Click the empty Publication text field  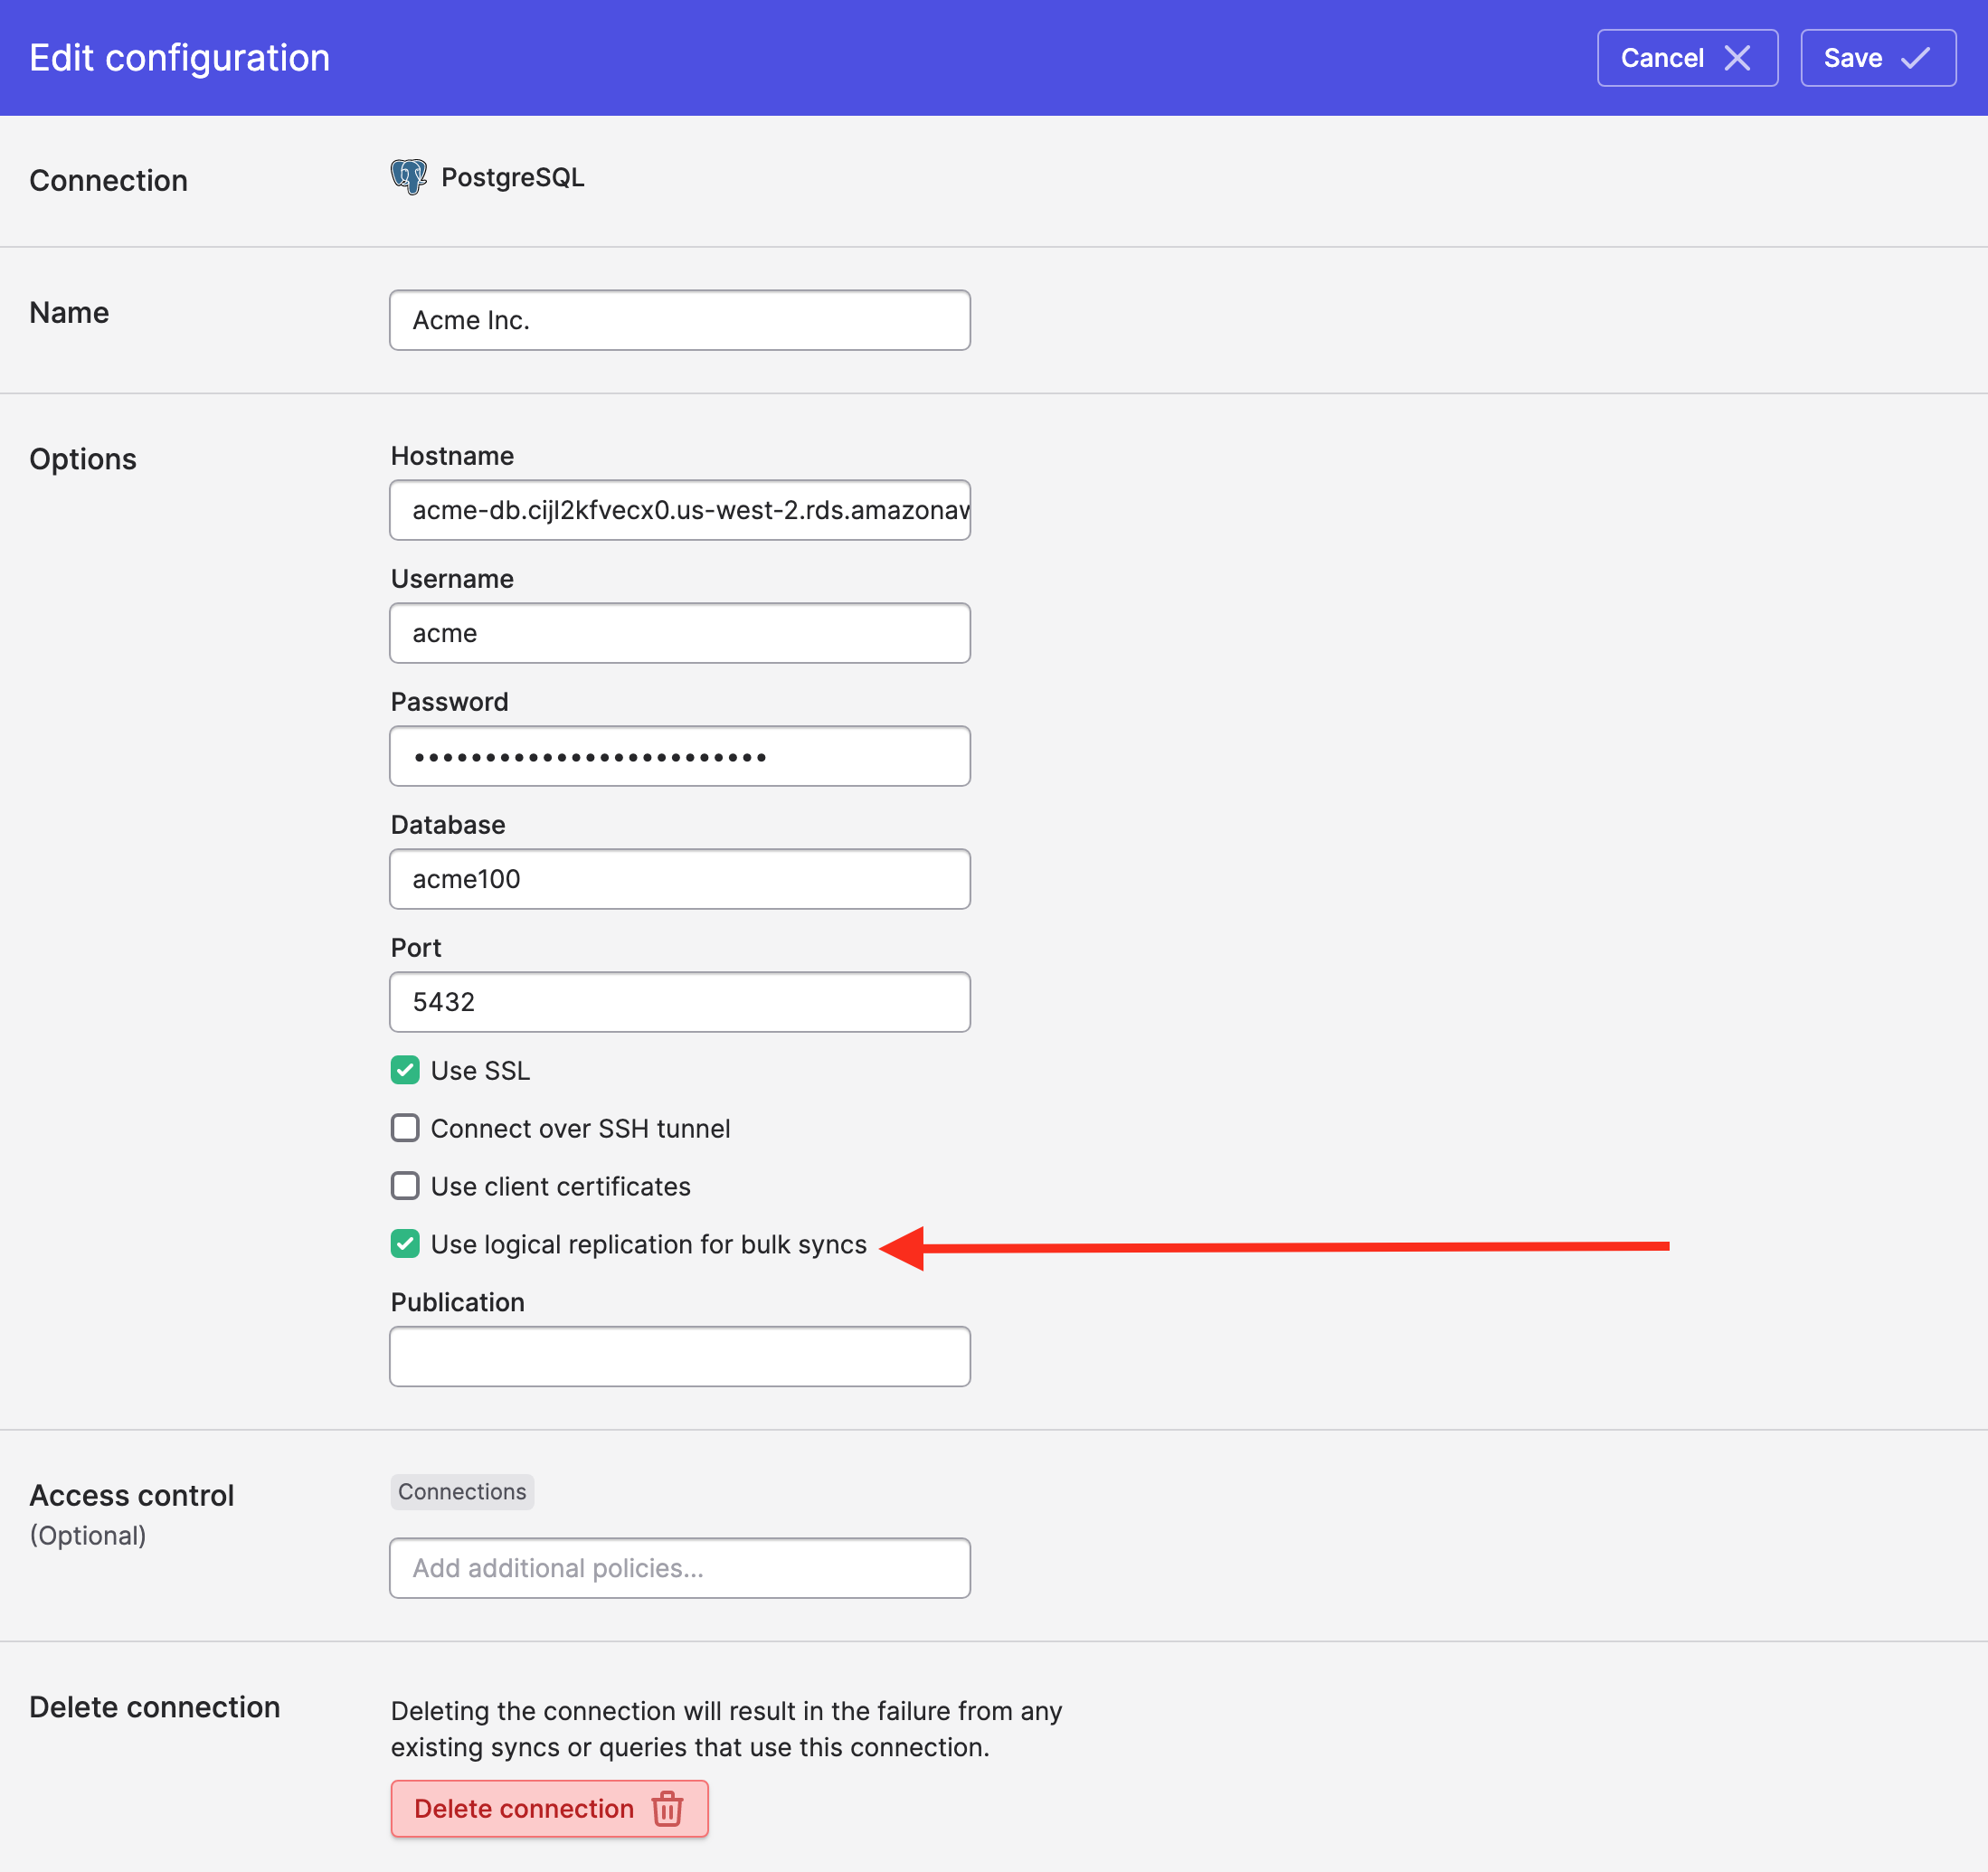pyautogui.click(x=679, y=1356)
